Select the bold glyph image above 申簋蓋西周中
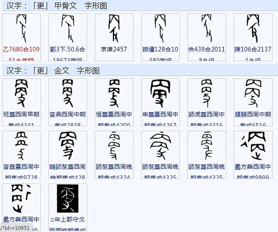The width and height of the screenshot is (278, 232). (160, 94)
